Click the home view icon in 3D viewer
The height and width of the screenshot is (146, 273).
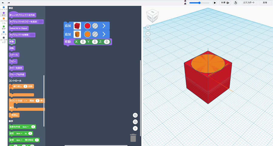(148, 40)
